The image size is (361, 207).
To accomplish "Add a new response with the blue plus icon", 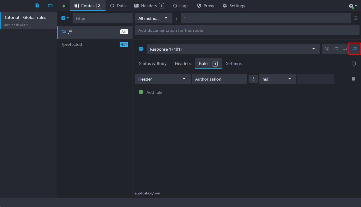I will click(141, 49).
